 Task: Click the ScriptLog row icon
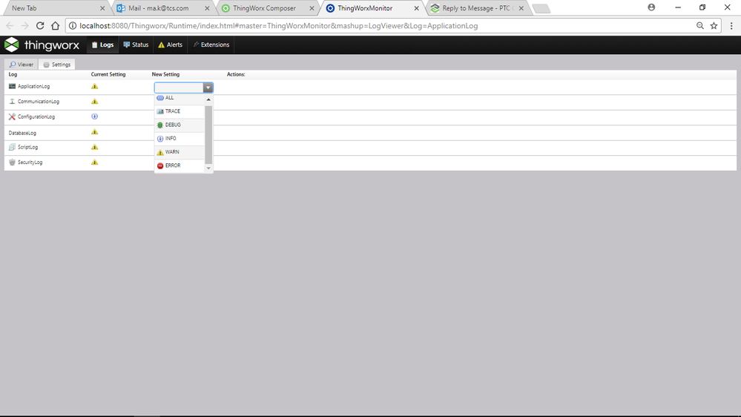13,147
